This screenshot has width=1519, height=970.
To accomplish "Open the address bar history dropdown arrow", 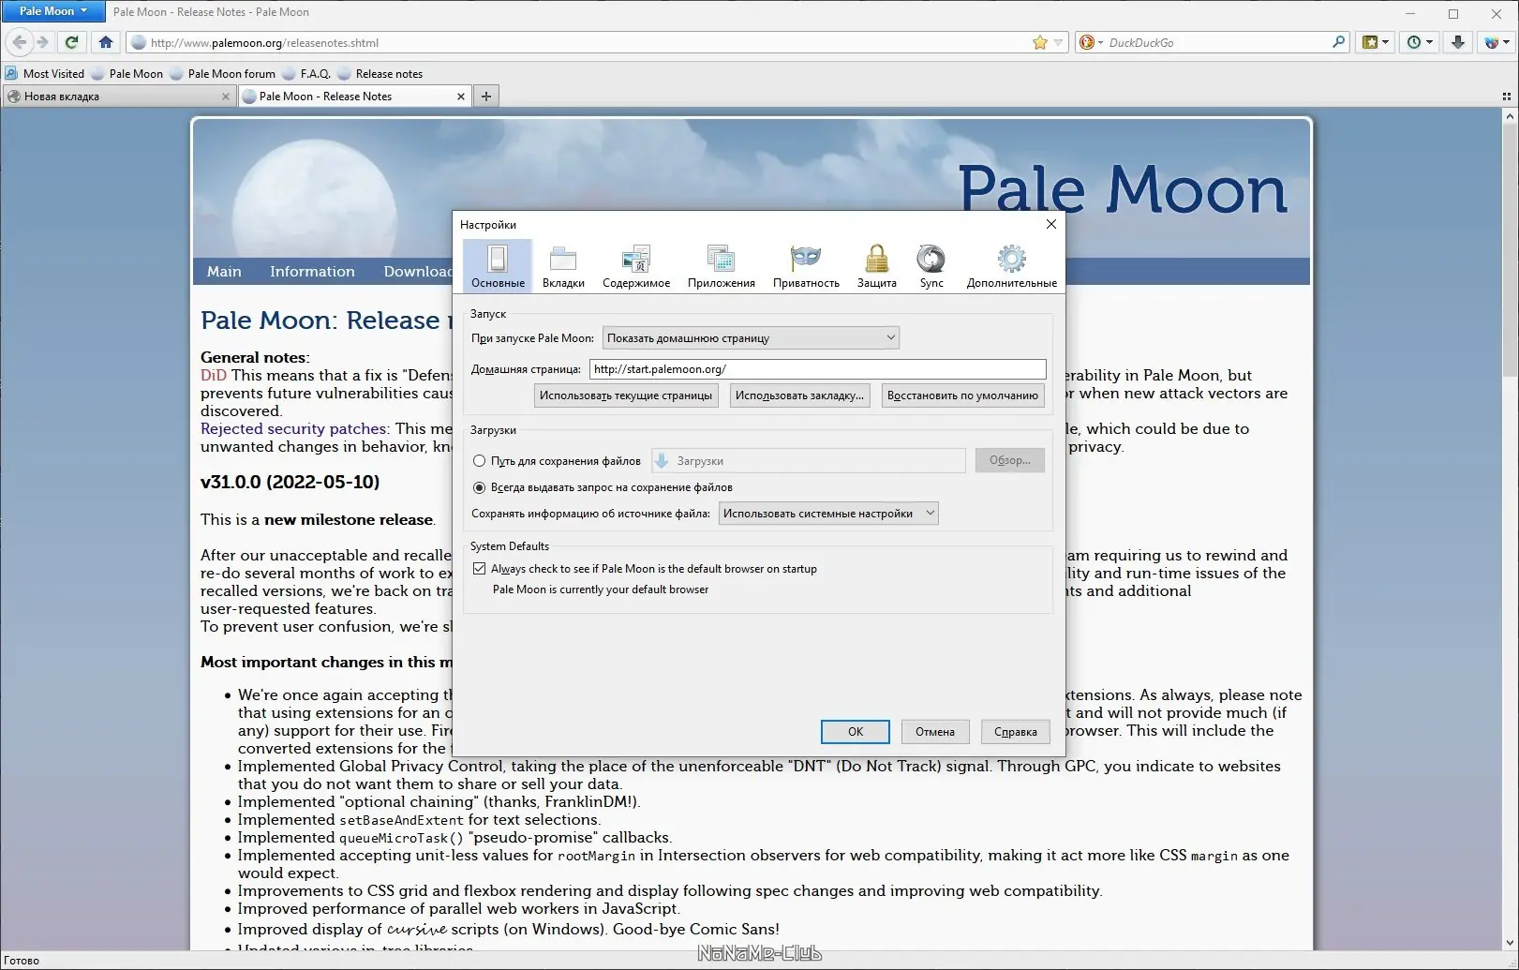I will coord(1059,42).
